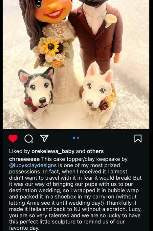Screen dimensions: 153x231
Task: Open comments with the speech bubble icon
Action: (29, 139)
